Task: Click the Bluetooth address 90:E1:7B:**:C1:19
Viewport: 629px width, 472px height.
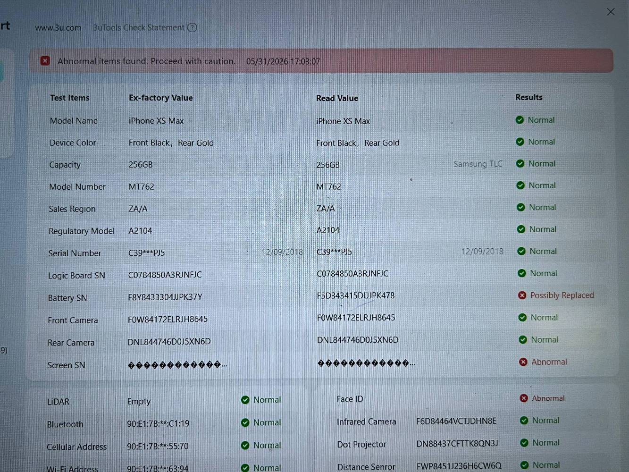Action: (x=158, y=423)
